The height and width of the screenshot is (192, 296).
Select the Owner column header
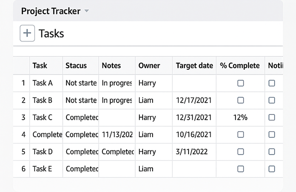[149, 66]
